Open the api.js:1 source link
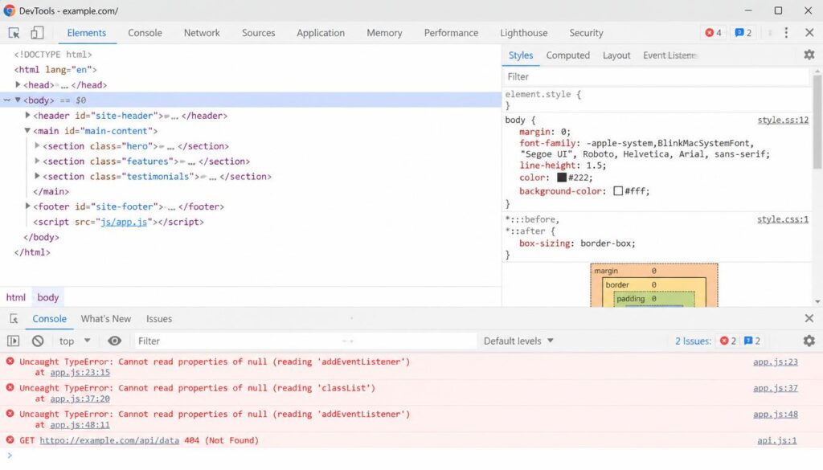Screen dimensions: 823x470 (777, 440)
